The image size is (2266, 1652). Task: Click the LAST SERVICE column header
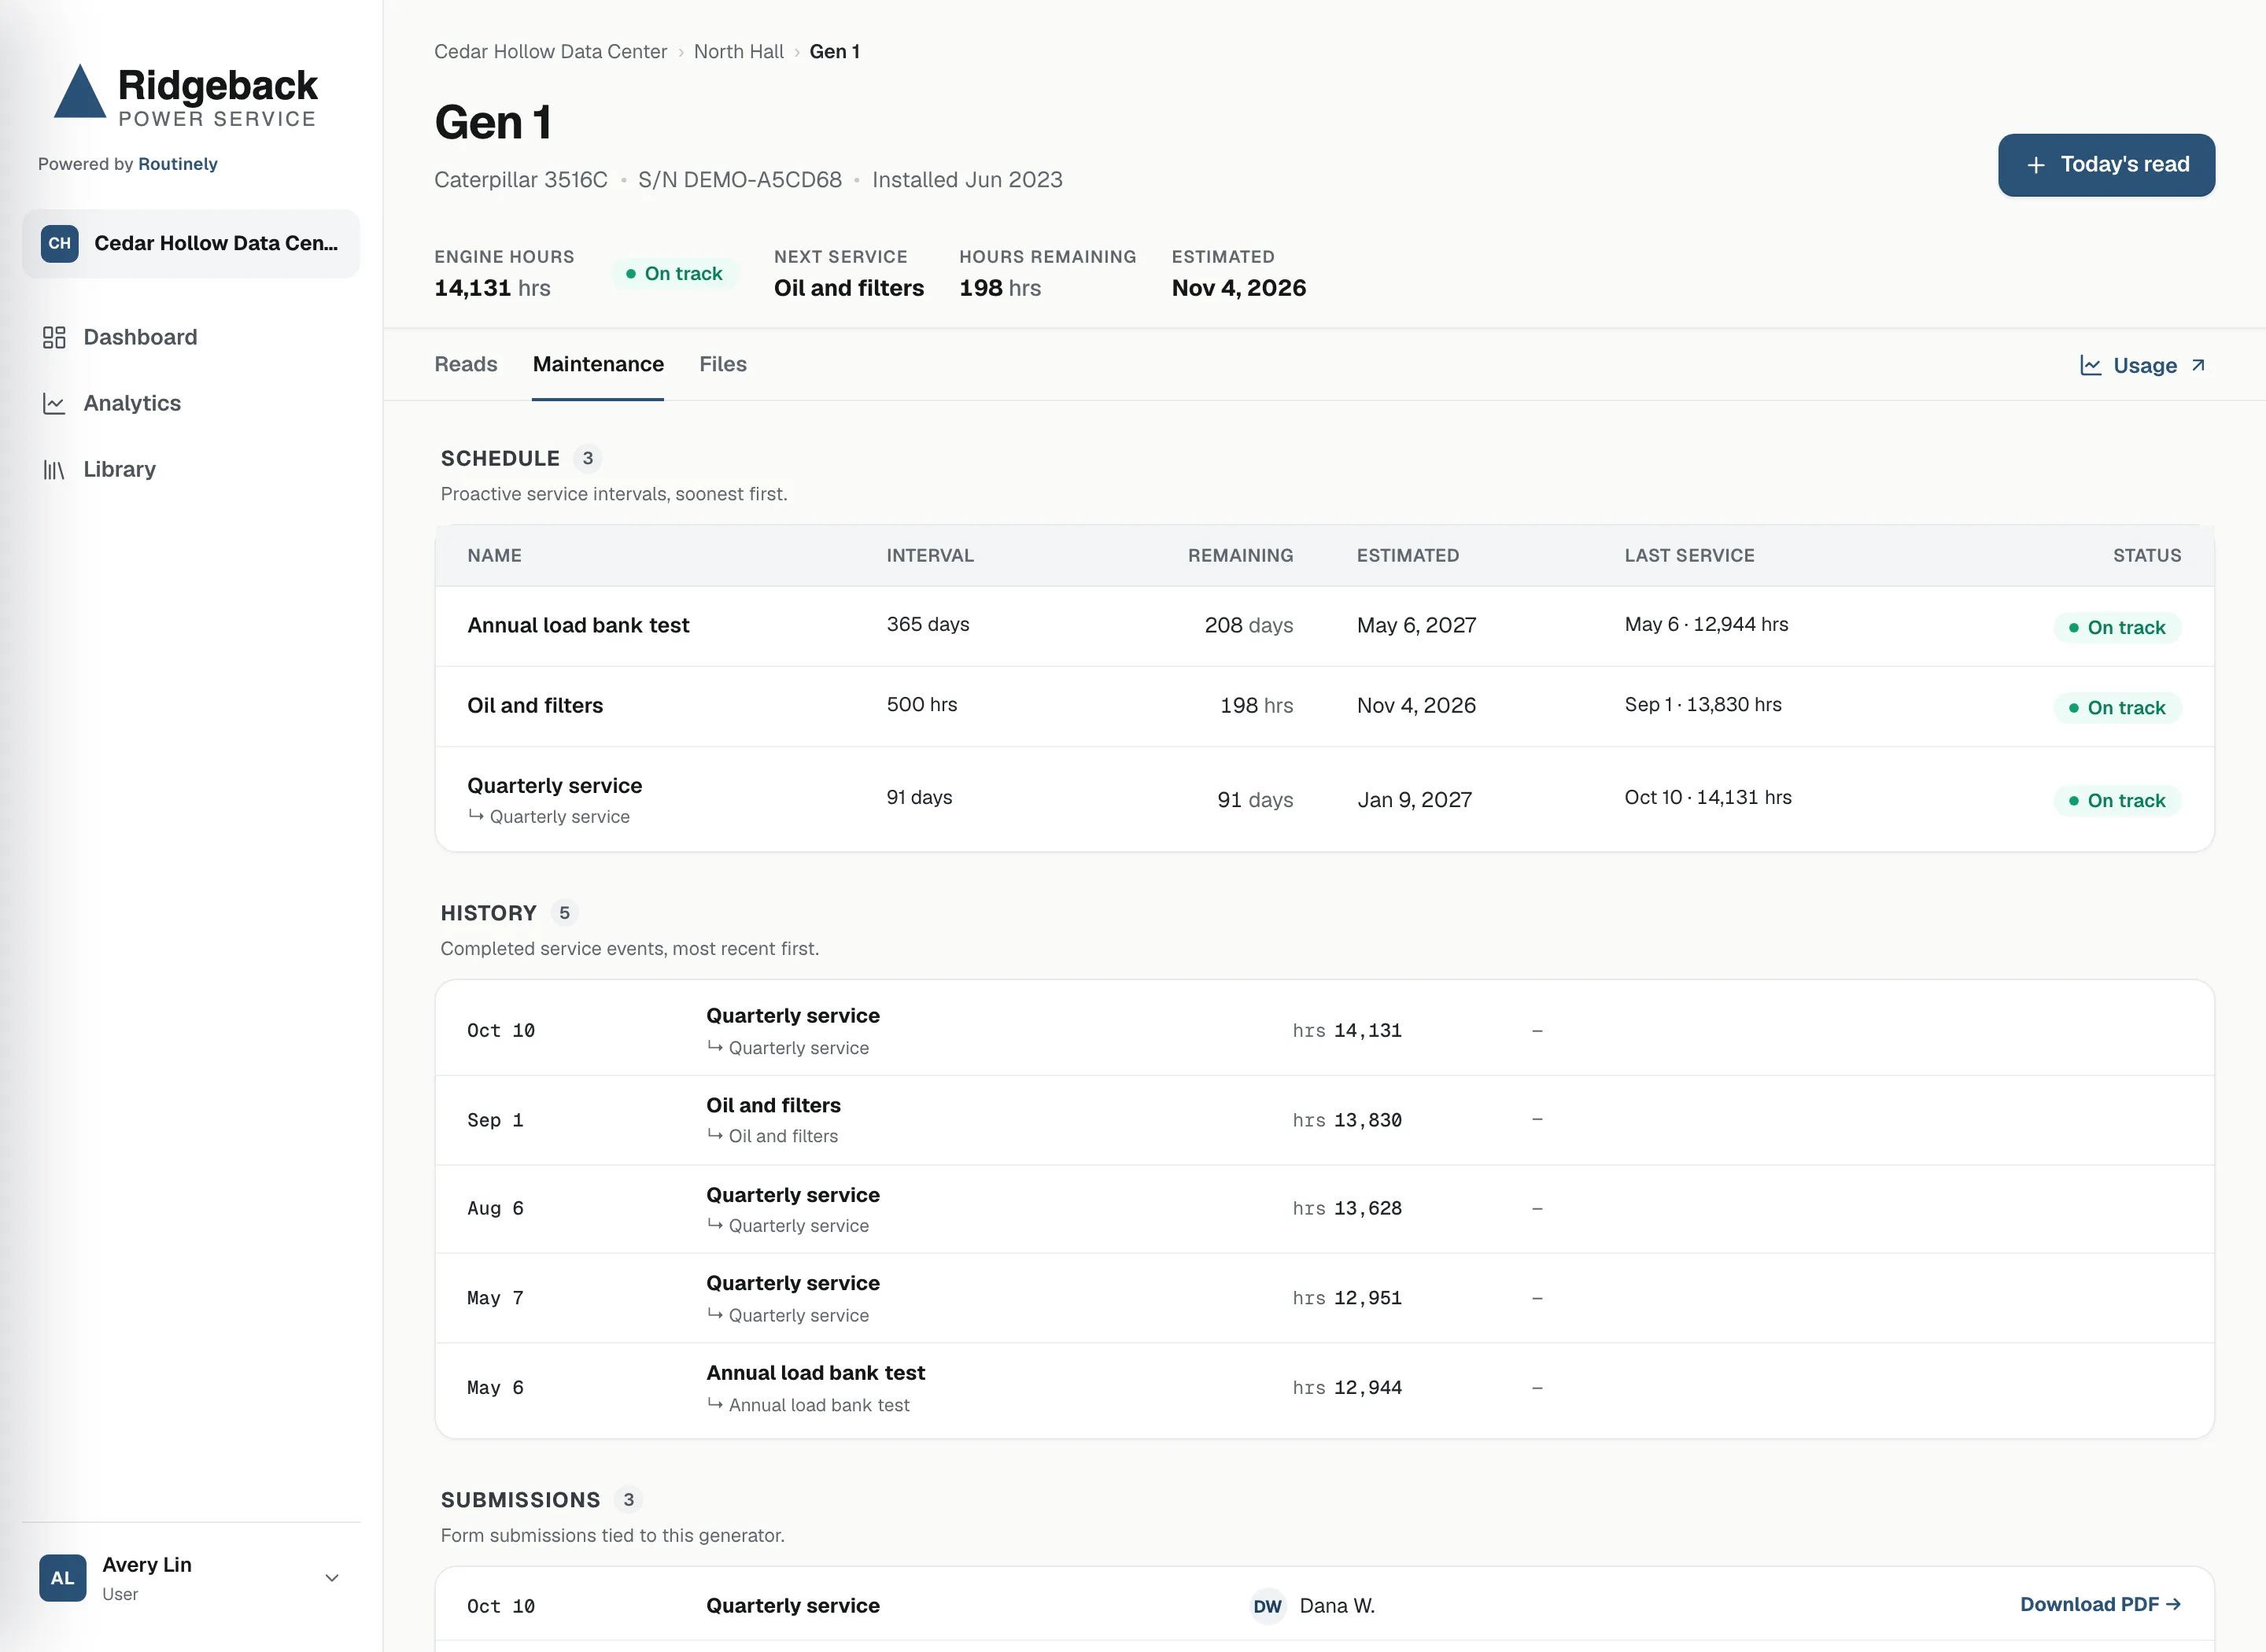coord(1689,555)
